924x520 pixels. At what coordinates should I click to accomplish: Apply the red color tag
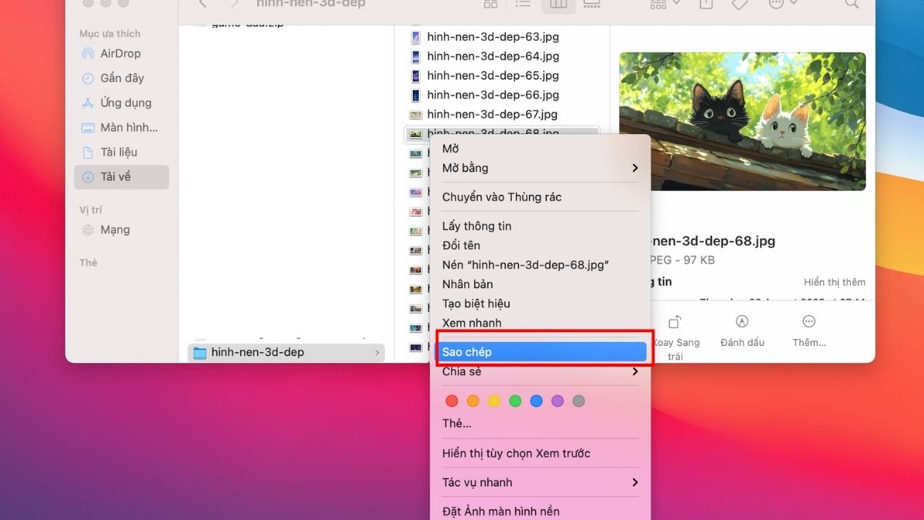[452, 401]
